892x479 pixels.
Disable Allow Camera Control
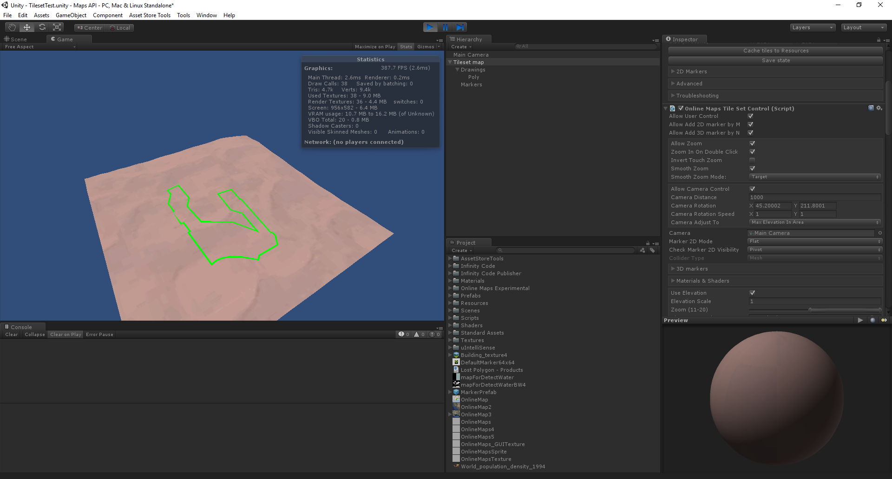pyautogui.click(x=752, y=189)
